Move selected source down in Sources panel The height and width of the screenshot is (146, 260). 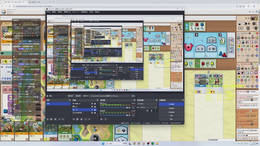pos(89,119)
